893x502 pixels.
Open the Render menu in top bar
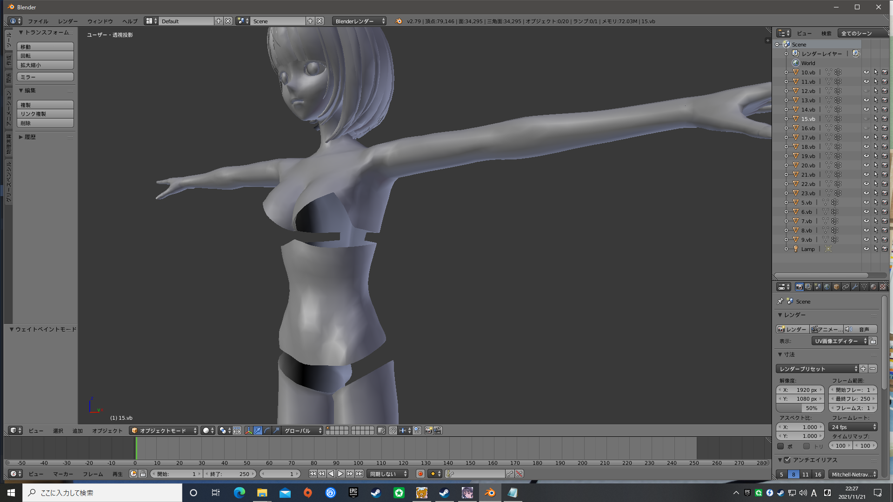click(68, 21)
